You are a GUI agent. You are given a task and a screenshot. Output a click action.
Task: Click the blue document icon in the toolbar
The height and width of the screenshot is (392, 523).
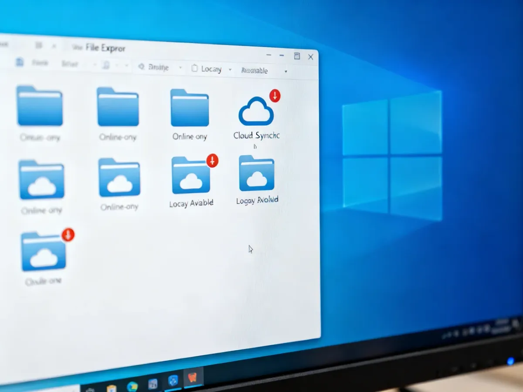[19, 62]
